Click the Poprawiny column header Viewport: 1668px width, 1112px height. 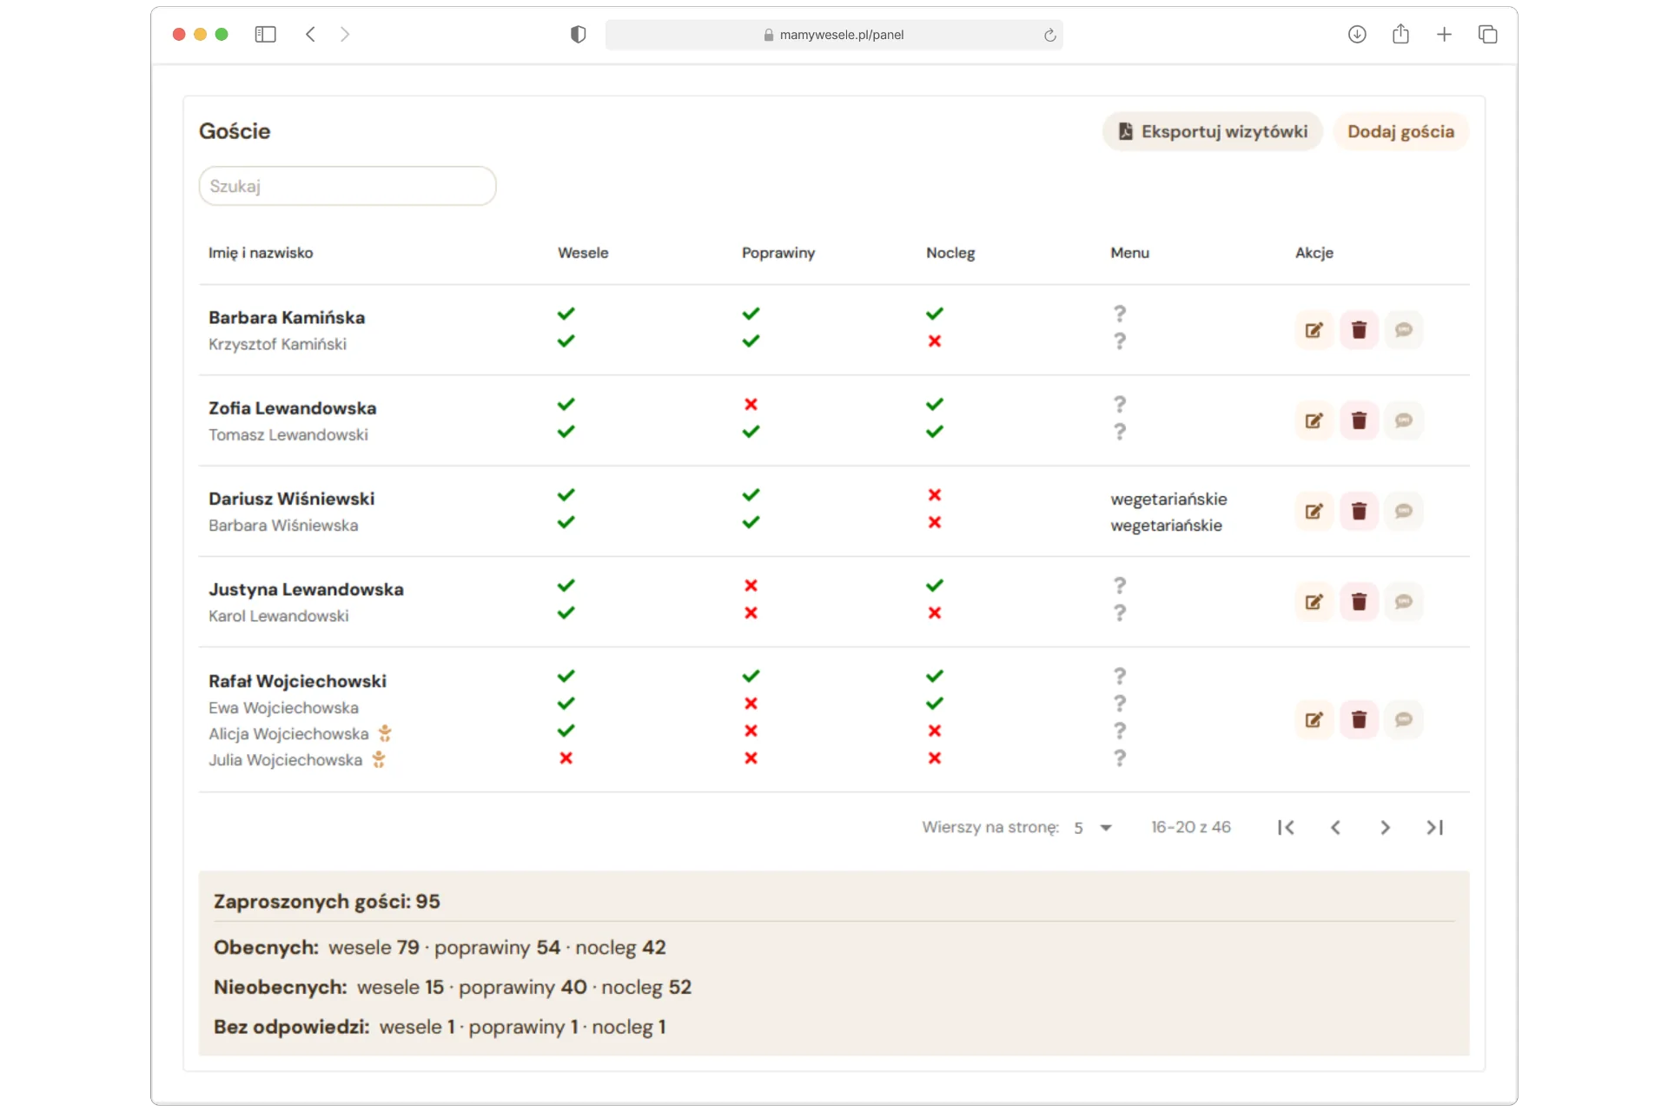778,253
